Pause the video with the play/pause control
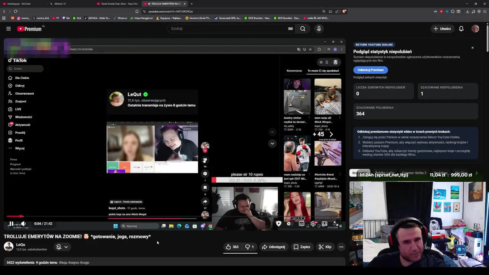Image resolution: width=489 pixels, height=275 pixels. point(11,224)
